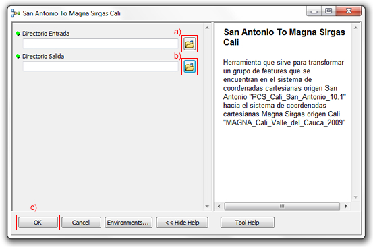
Task: Click the Directorio Entrada text field
Action: (101, 44)
